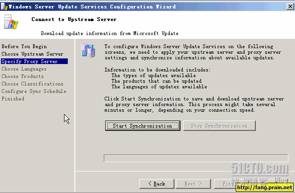Select the Choose Classifications step
295x193 pixels.
click(x=33, y=84)
